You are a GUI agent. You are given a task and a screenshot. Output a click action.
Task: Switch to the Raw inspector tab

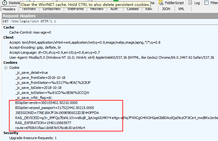point(148,9)
